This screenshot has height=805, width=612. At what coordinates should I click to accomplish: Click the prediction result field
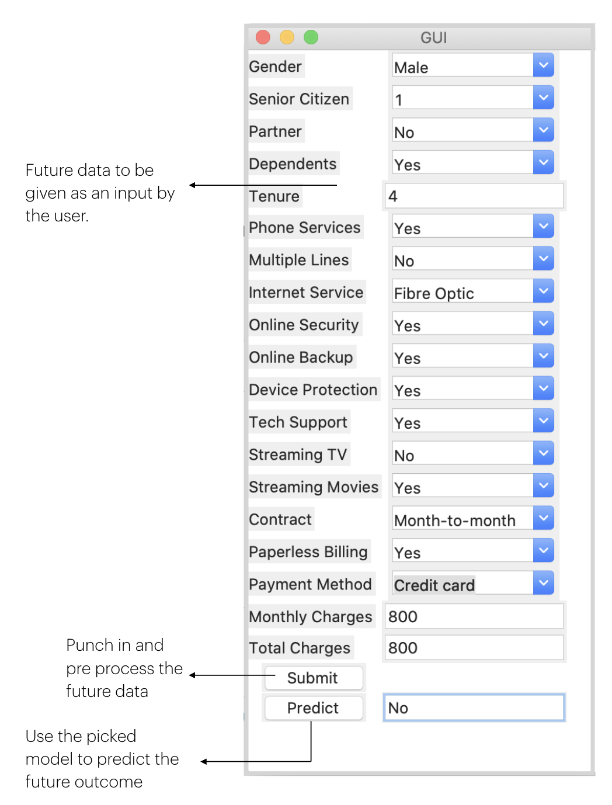tap(474, 707)
